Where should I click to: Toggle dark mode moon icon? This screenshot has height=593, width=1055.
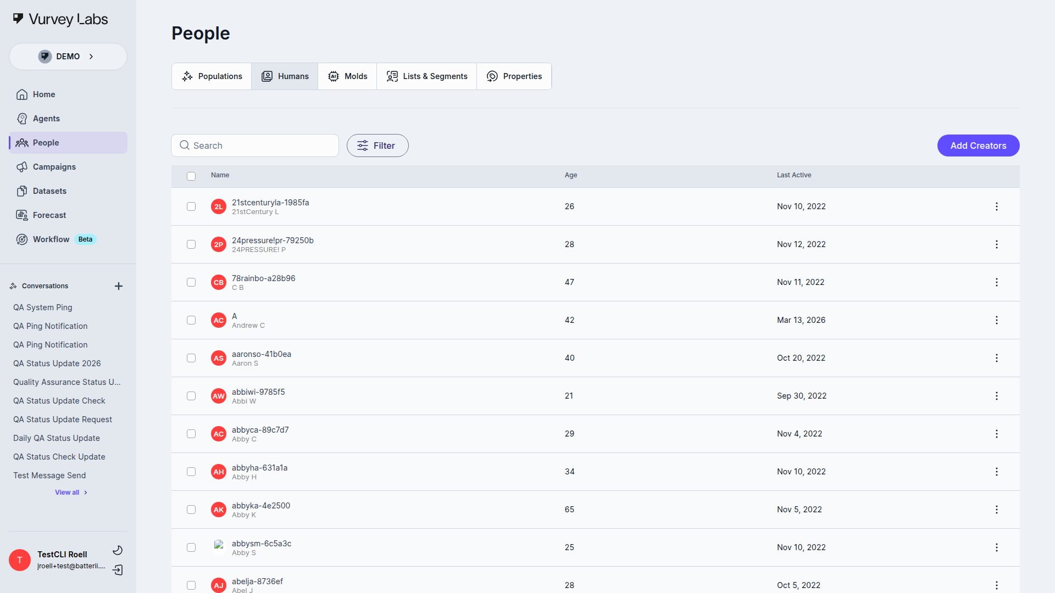click(x=118, y=550)
